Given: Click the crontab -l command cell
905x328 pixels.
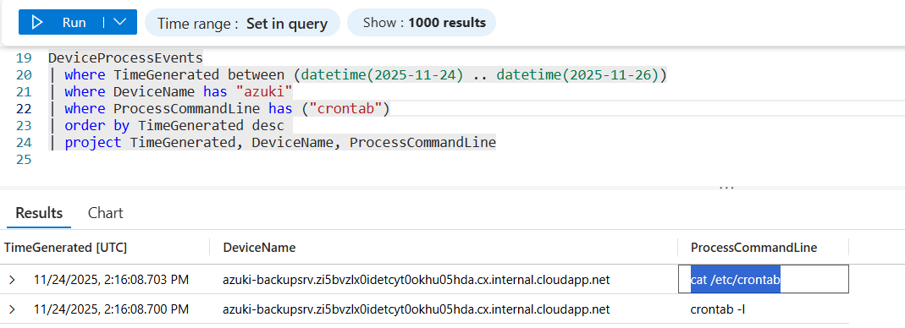Looking at the screenshot, I should point(718,309).
